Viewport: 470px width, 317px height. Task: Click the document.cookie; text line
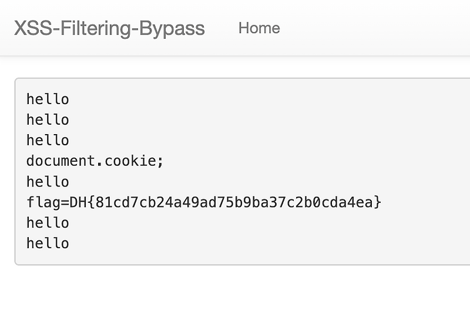pos(95,161)
